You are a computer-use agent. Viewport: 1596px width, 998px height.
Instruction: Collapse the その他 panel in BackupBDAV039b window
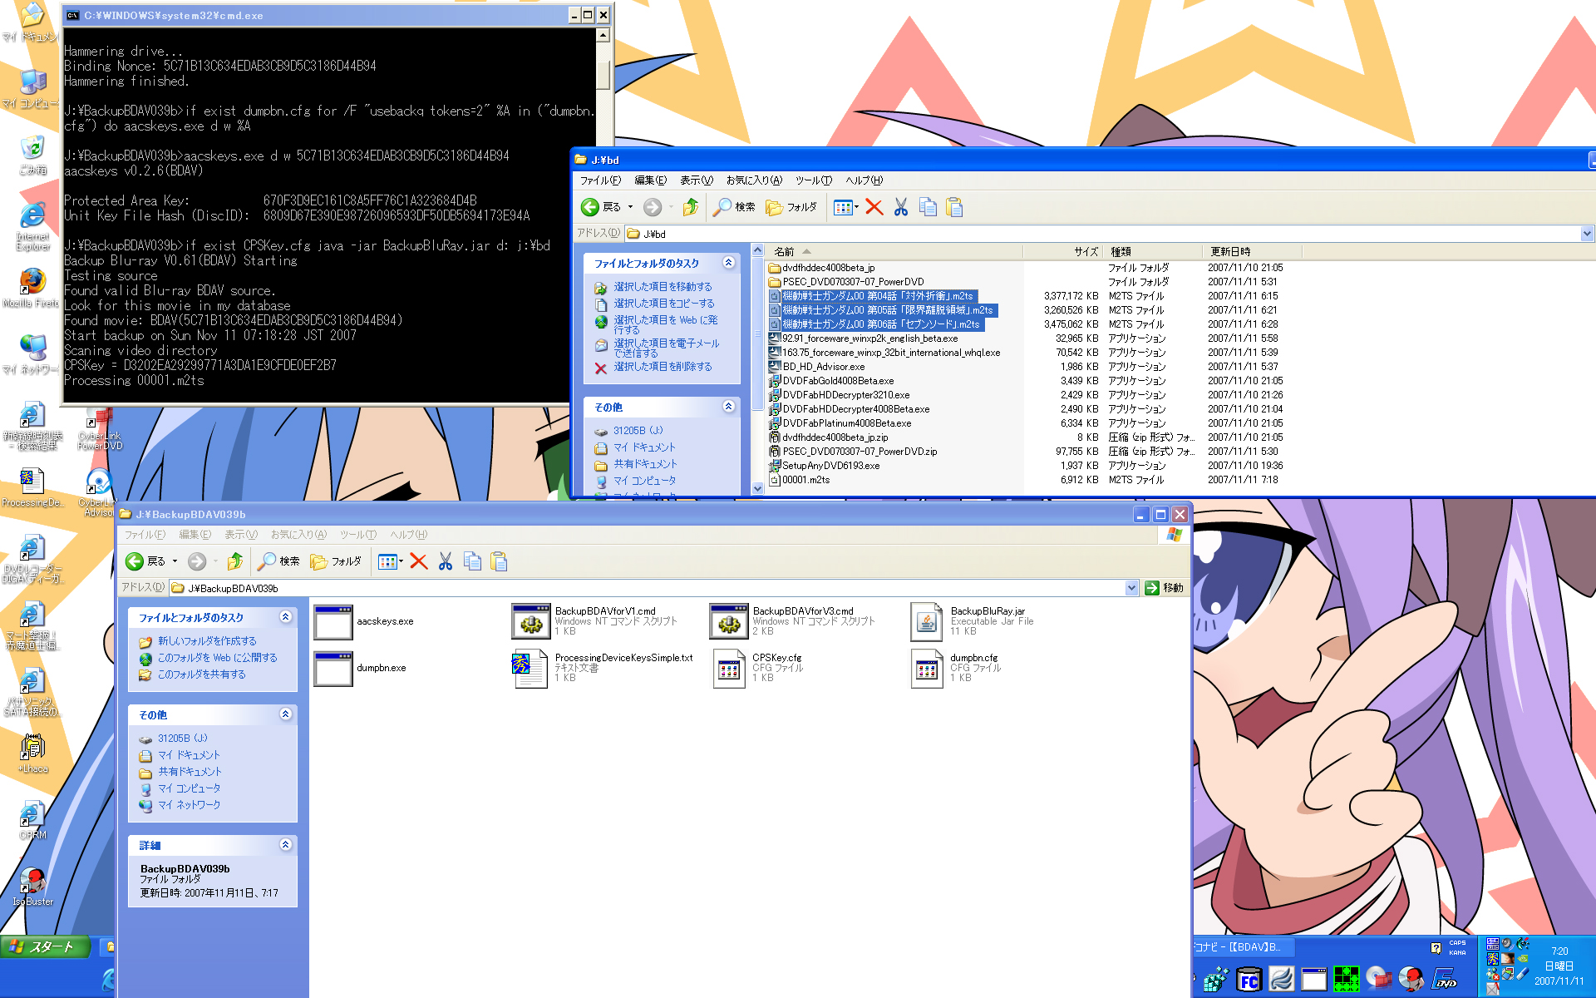tap(285, 714)
